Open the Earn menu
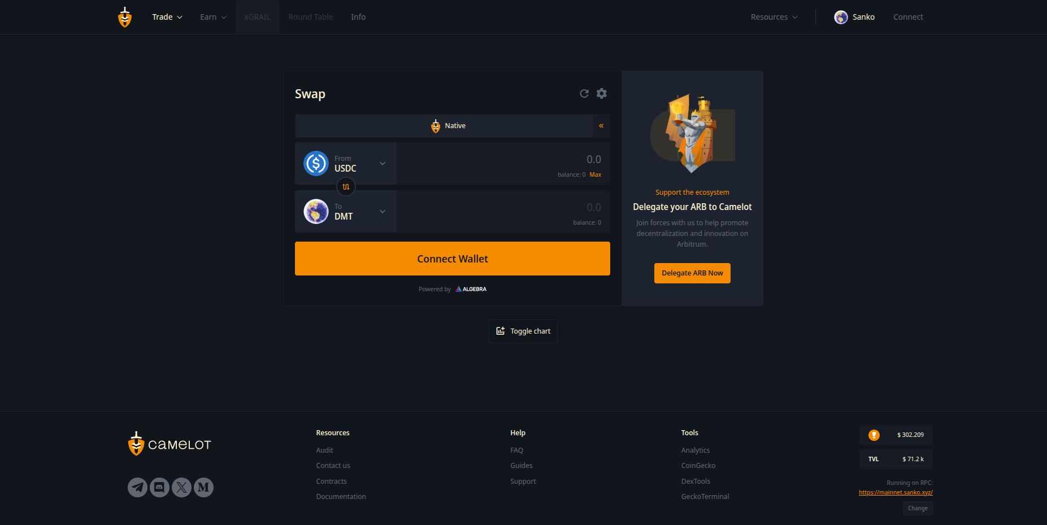 (213, 17)
